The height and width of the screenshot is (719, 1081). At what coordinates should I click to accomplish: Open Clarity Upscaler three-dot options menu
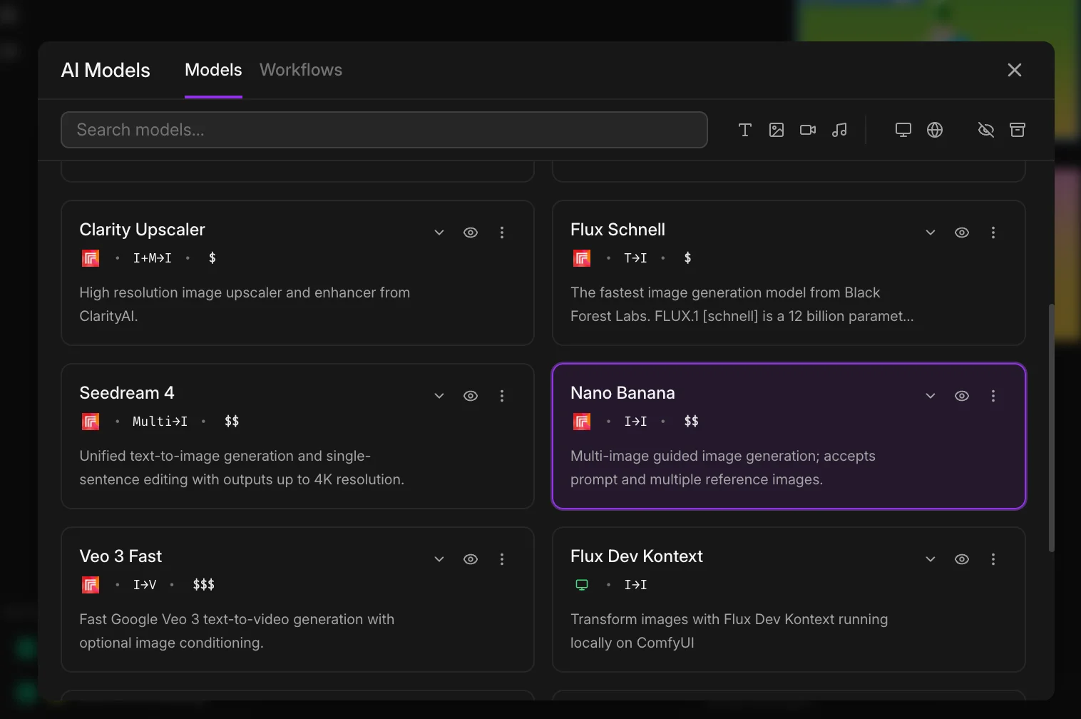tap(502, 233)
